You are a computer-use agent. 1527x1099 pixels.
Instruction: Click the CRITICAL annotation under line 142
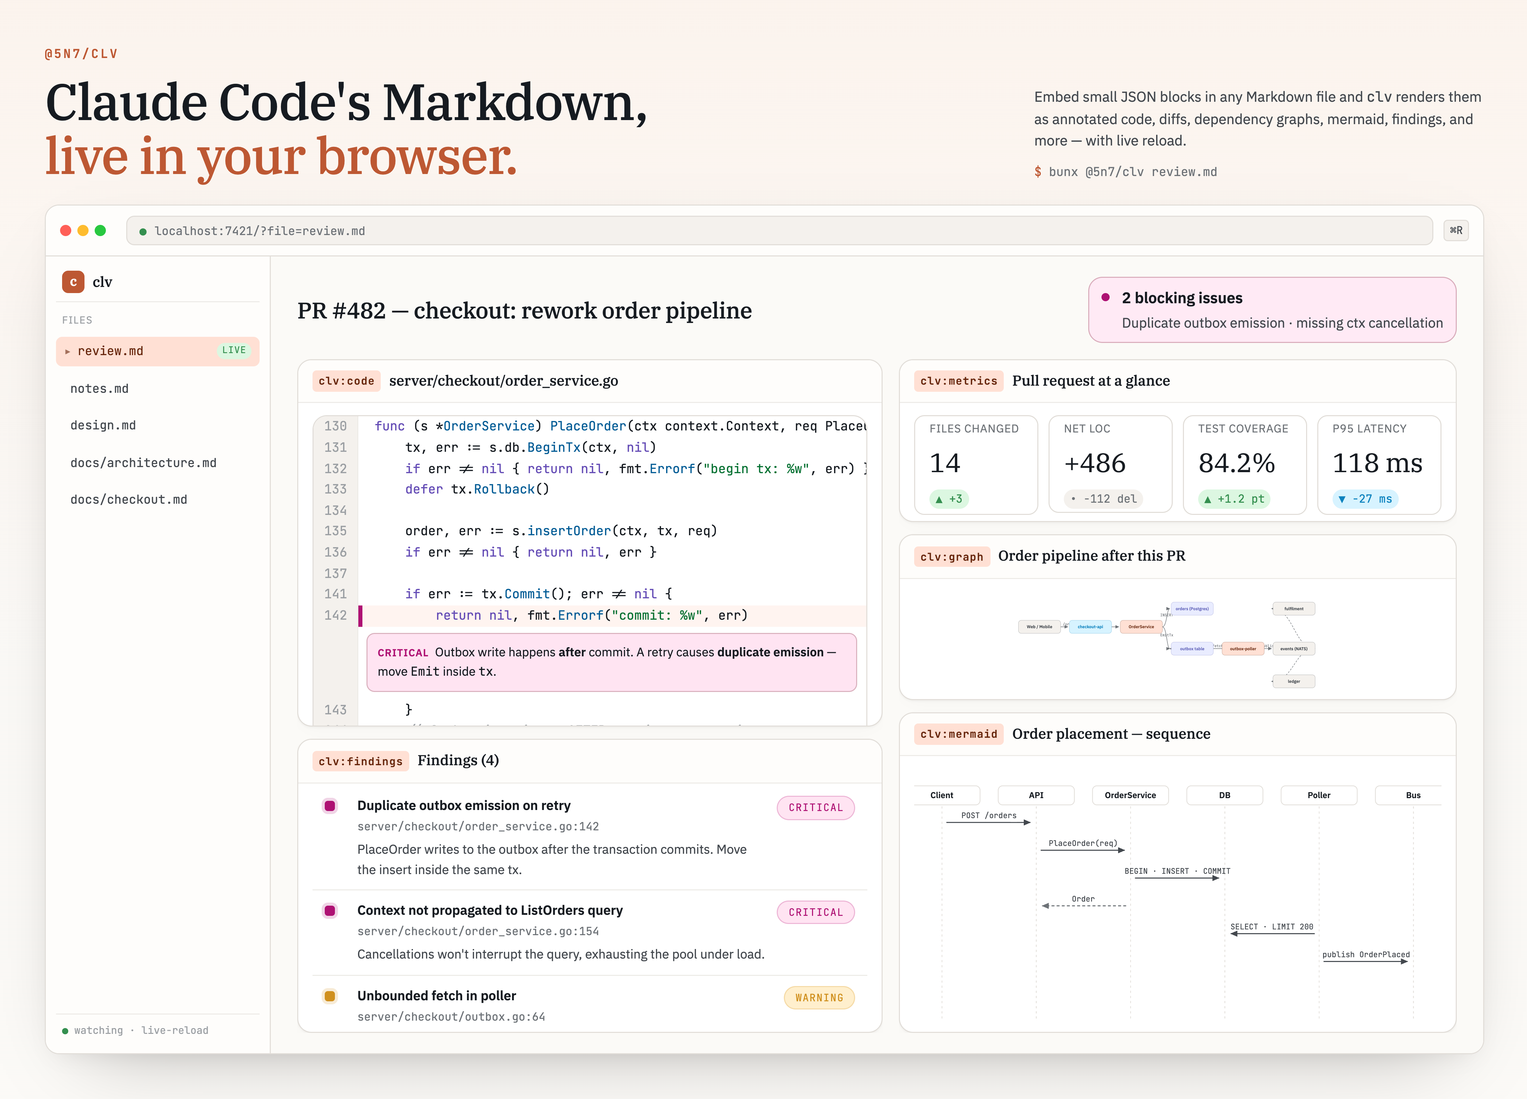tap(611, 662)
